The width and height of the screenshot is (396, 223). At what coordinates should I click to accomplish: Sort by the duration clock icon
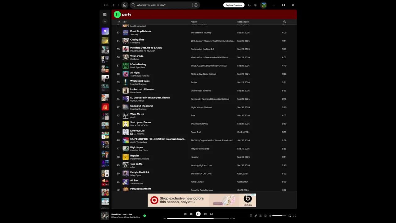tap(285, 22)
